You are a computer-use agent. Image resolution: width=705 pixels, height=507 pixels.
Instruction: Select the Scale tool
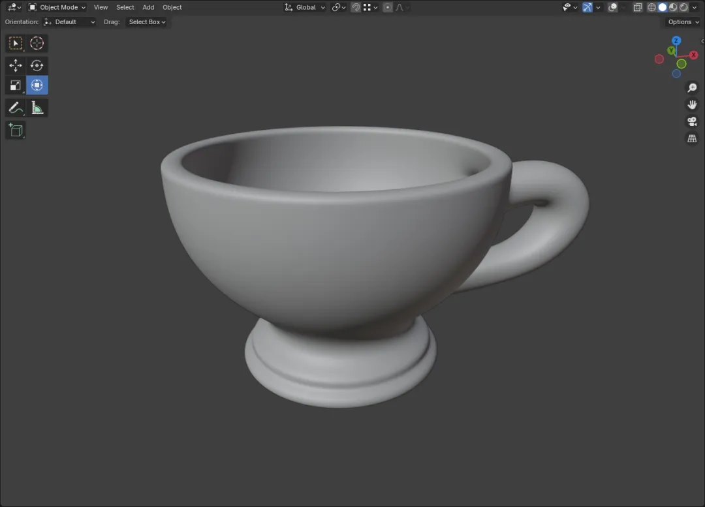pyautogui.click(x=15, y=85)
